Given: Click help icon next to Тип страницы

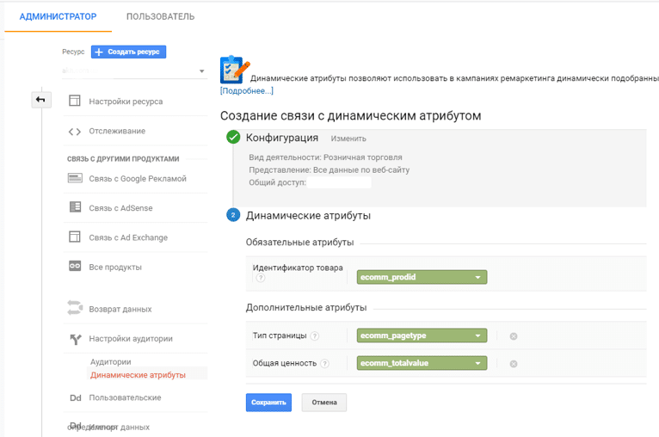Looking at the screenshot, I should [x=314, y=336].
